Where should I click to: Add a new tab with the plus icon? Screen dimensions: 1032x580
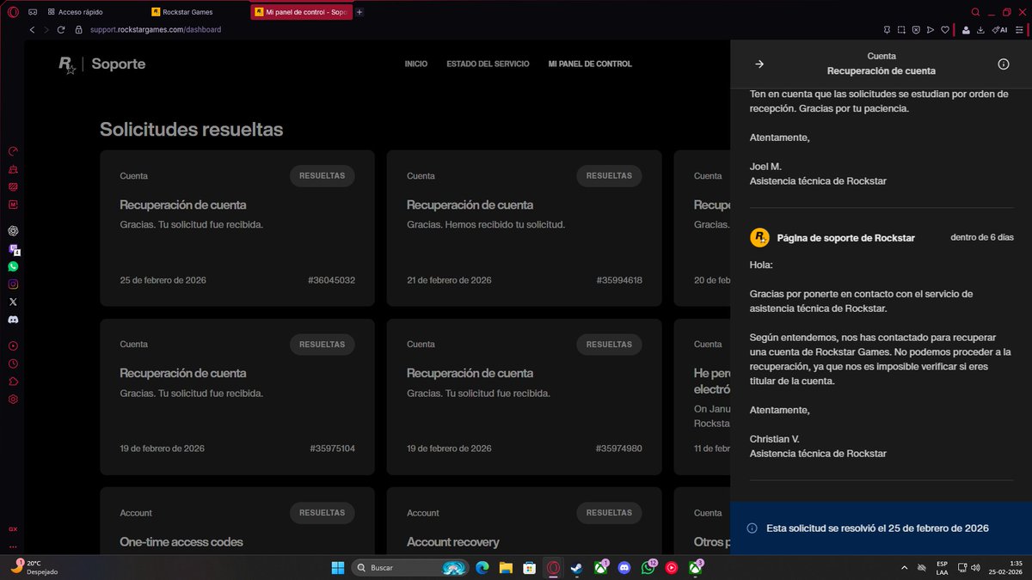[359, 12]
